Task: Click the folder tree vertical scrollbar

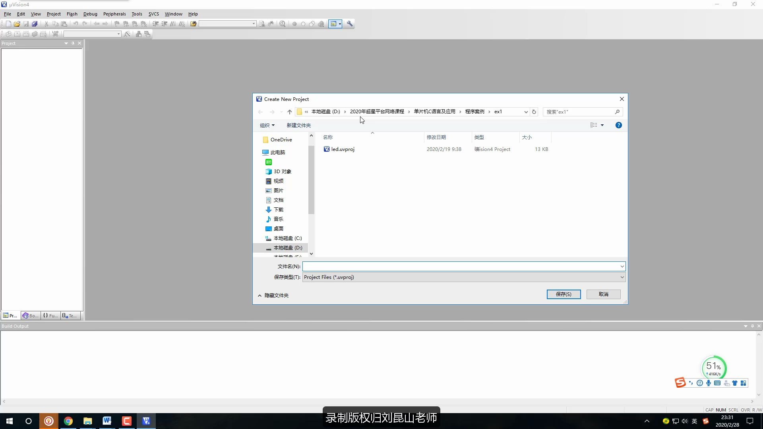Action: click(311, 180)
